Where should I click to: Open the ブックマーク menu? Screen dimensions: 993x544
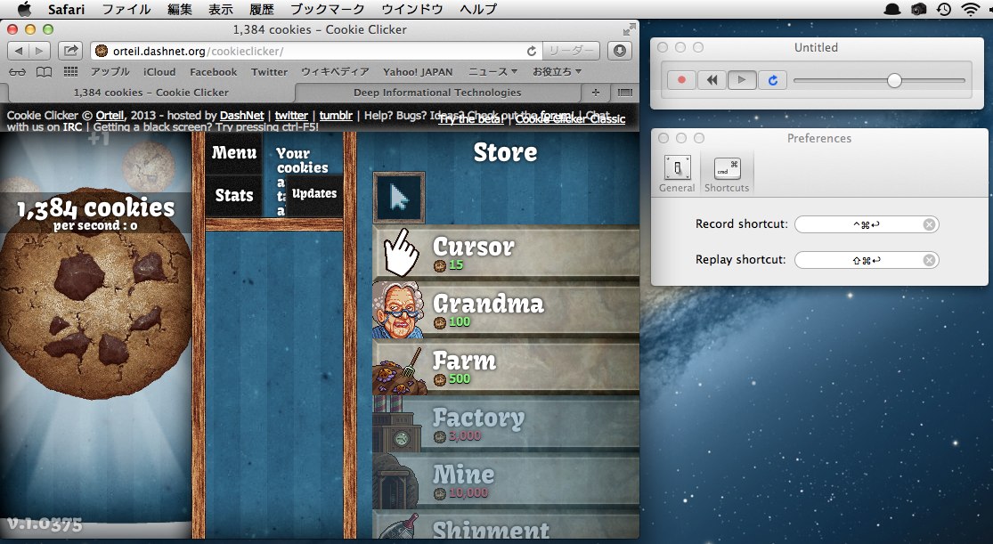coord(328,9)
